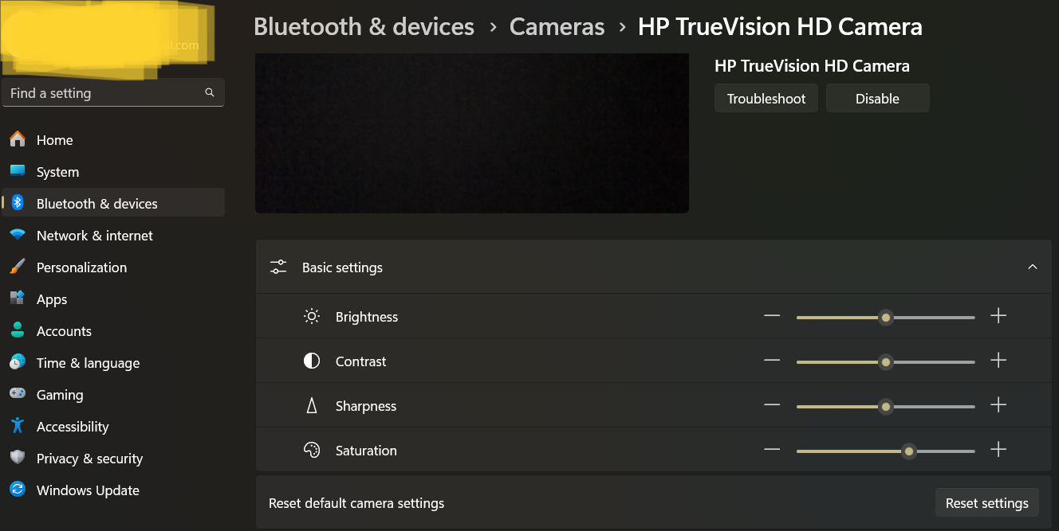This screenshot has height=531, width=1059.
Task: Open the Windows Update page
Action: pos(113,490)
